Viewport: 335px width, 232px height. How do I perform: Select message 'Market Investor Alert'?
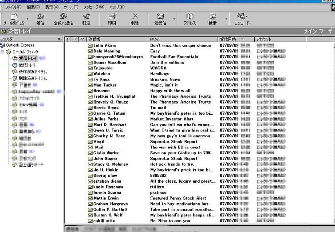(172, 119)
